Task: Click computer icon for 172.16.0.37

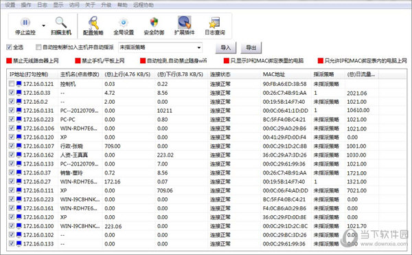Action: (x=19, y=173)
